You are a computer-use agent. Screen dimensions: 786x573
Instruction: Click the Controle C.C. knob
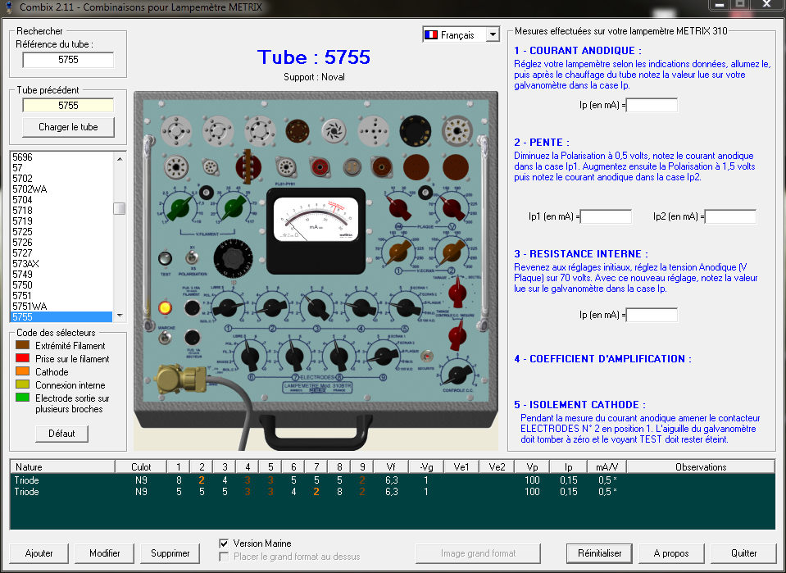tap(457, 374)
